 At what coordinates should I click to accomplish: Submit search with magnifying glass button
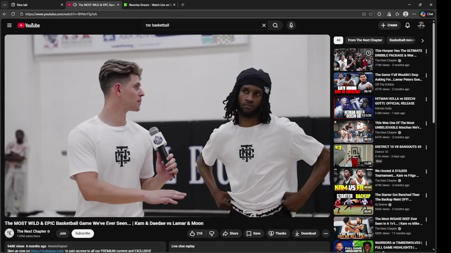coord(275,25)
